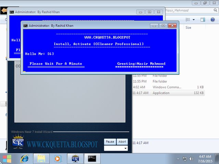Show hidden system tray icons
219x164 pixels.
178,159
